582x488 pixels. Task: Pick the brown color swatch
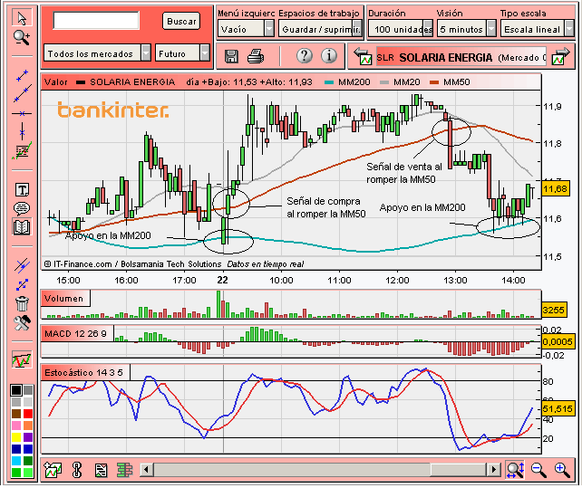(16, 414)
